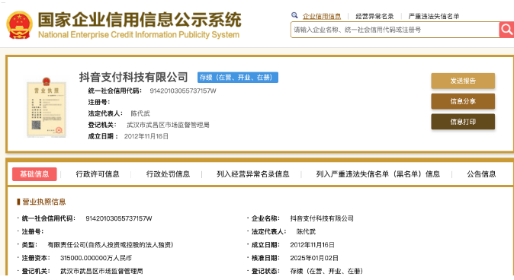Select the 严重违法失信名单 search category
The height and width of the screenshot is (280, 514).
coord(434,16)
